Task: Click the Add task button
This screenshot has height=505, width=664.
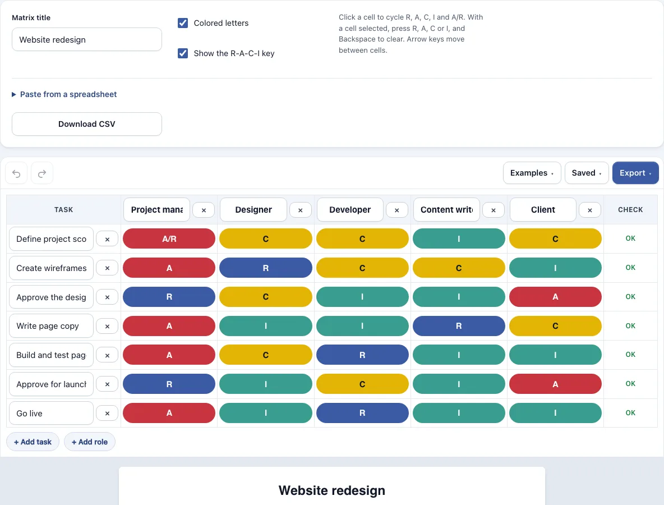Action: click(33, 442)
